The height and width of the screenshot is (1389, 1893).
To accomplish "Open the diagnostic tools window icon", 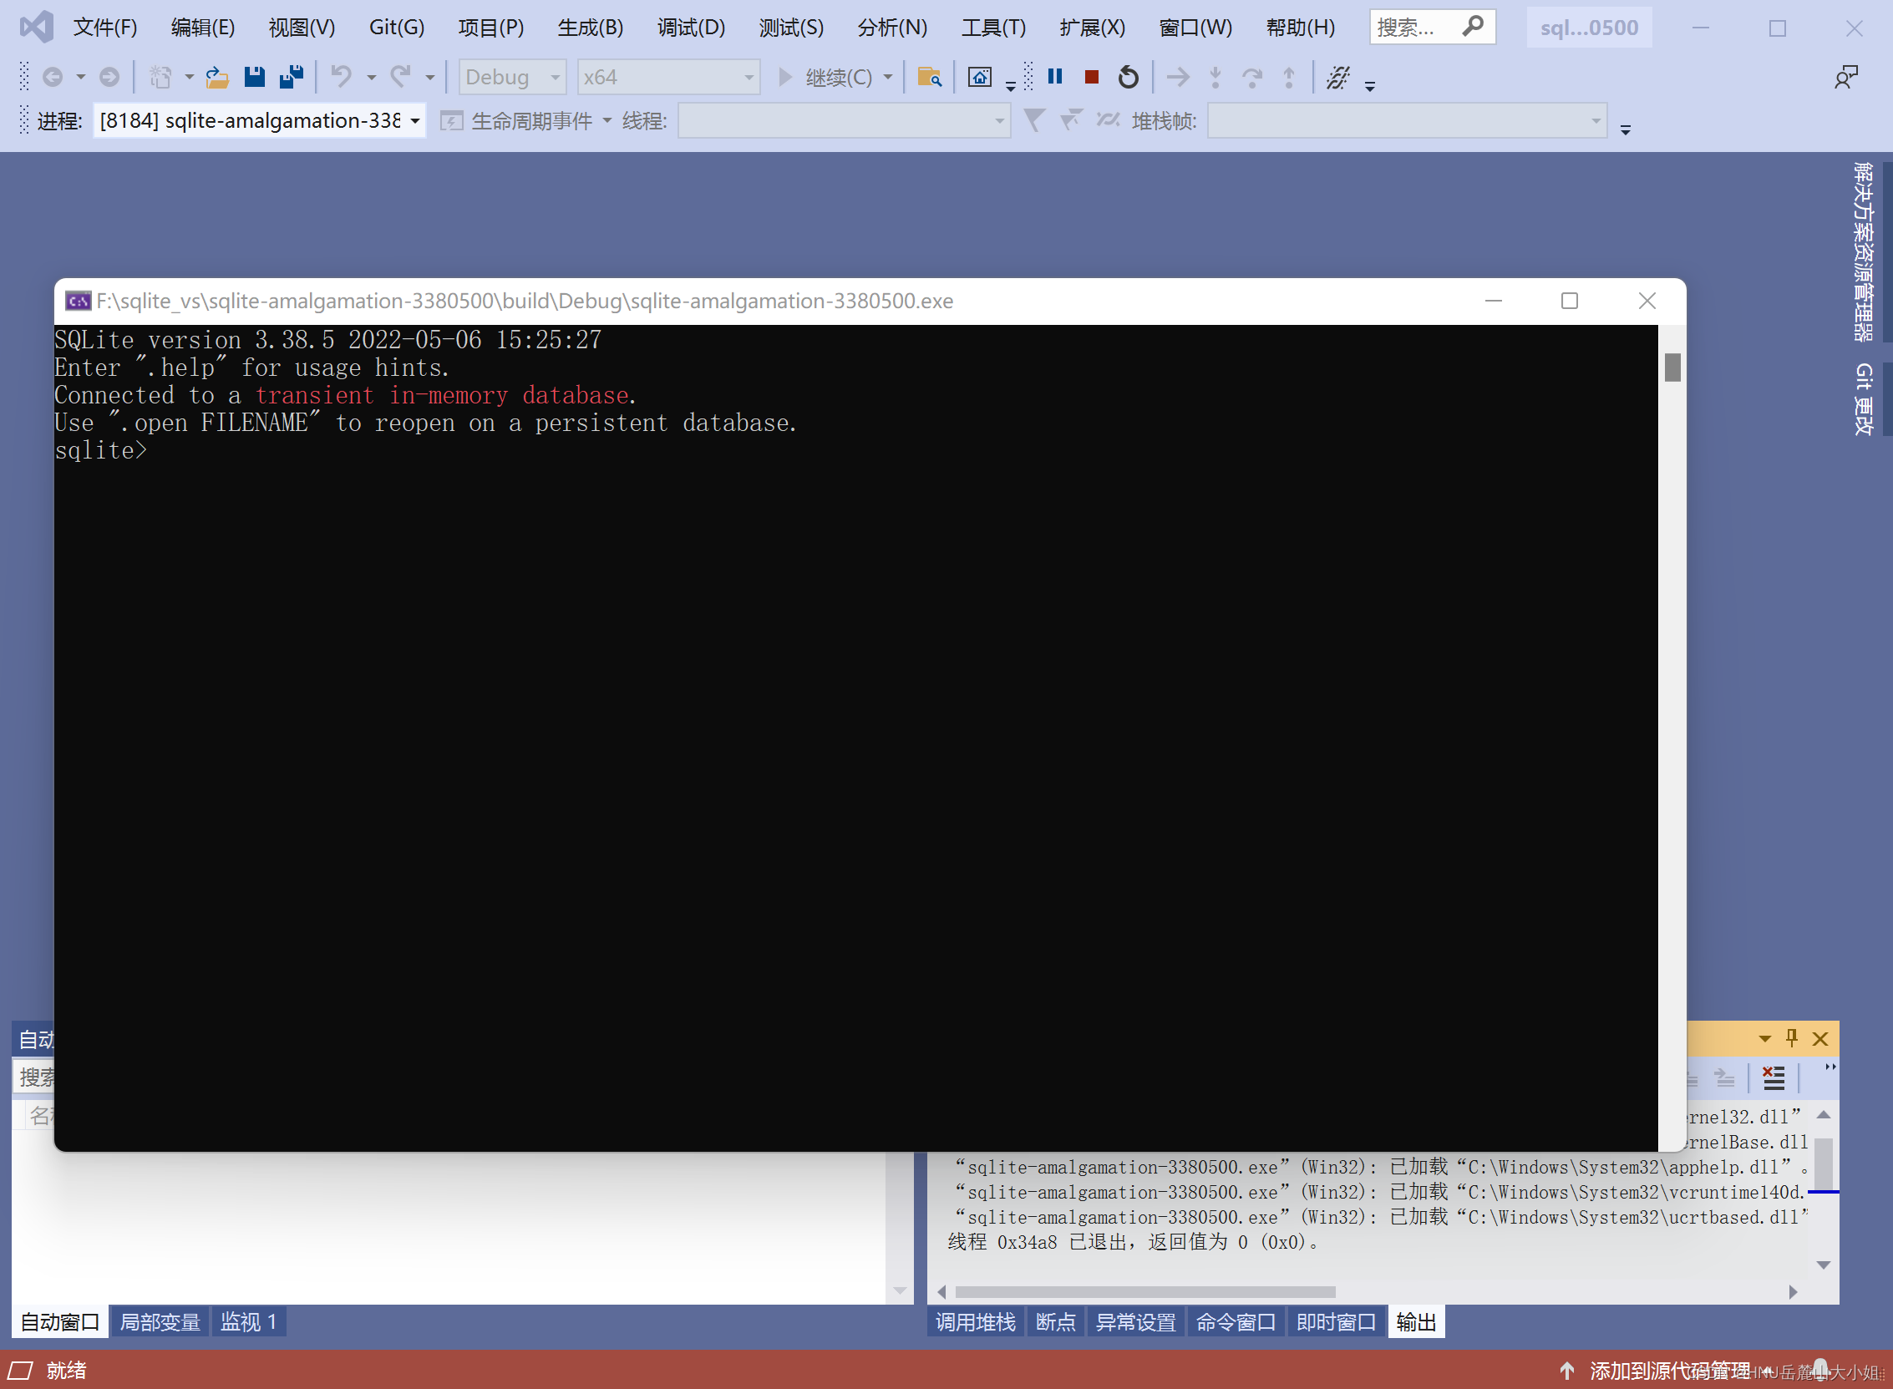I will pyautogui.click(x=980, y=78).
